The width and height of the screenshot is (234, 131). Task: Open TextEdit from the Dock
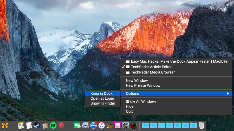click(29, 126)
